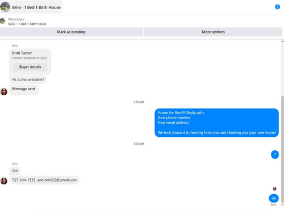The width and height of the screenshot is (284, 210).
Task: Click the chat vertical scrollbar thumb
Action: (282, 149)
